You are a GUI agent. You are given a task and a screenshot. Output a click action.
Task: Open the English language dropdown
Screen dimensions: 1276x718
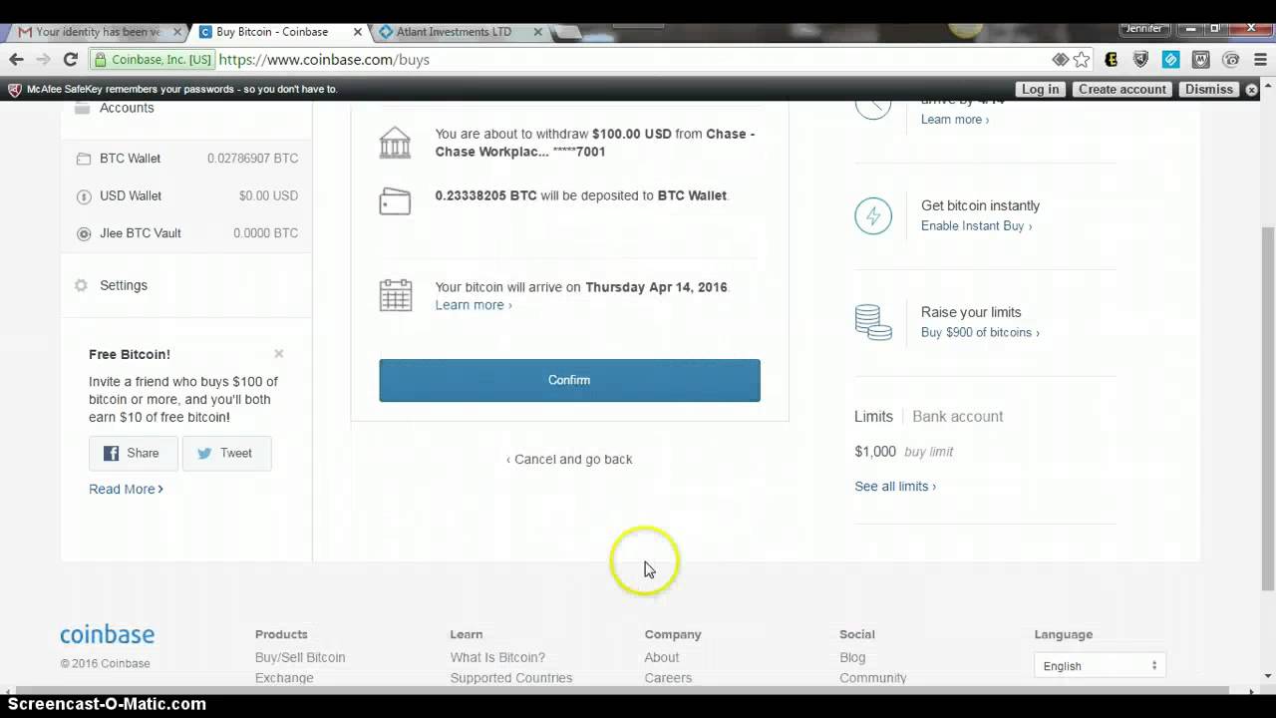[1100, 666]
